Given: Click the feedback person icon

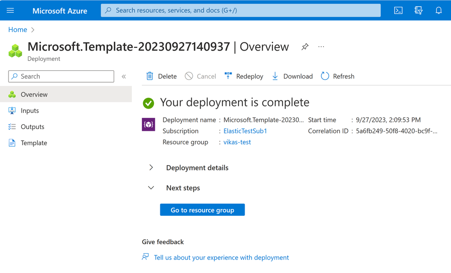Looking at the screenshot, I should pos(145,257).
